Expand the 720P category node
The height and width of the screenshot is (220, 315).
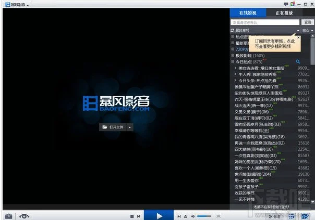point(233,49)
